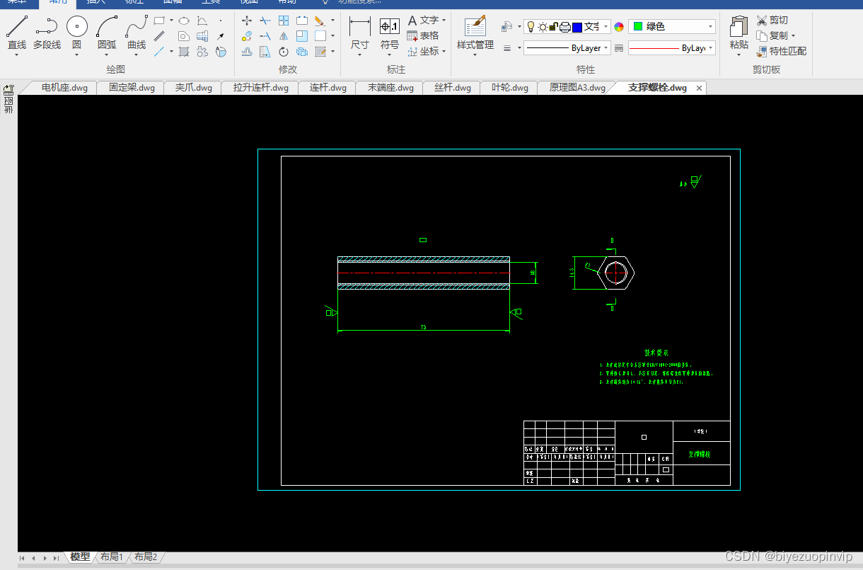This screenshot has width=863, height=570.
Task: Switch to 夹爪.dwg tab
Action: (x=193, y=88)
